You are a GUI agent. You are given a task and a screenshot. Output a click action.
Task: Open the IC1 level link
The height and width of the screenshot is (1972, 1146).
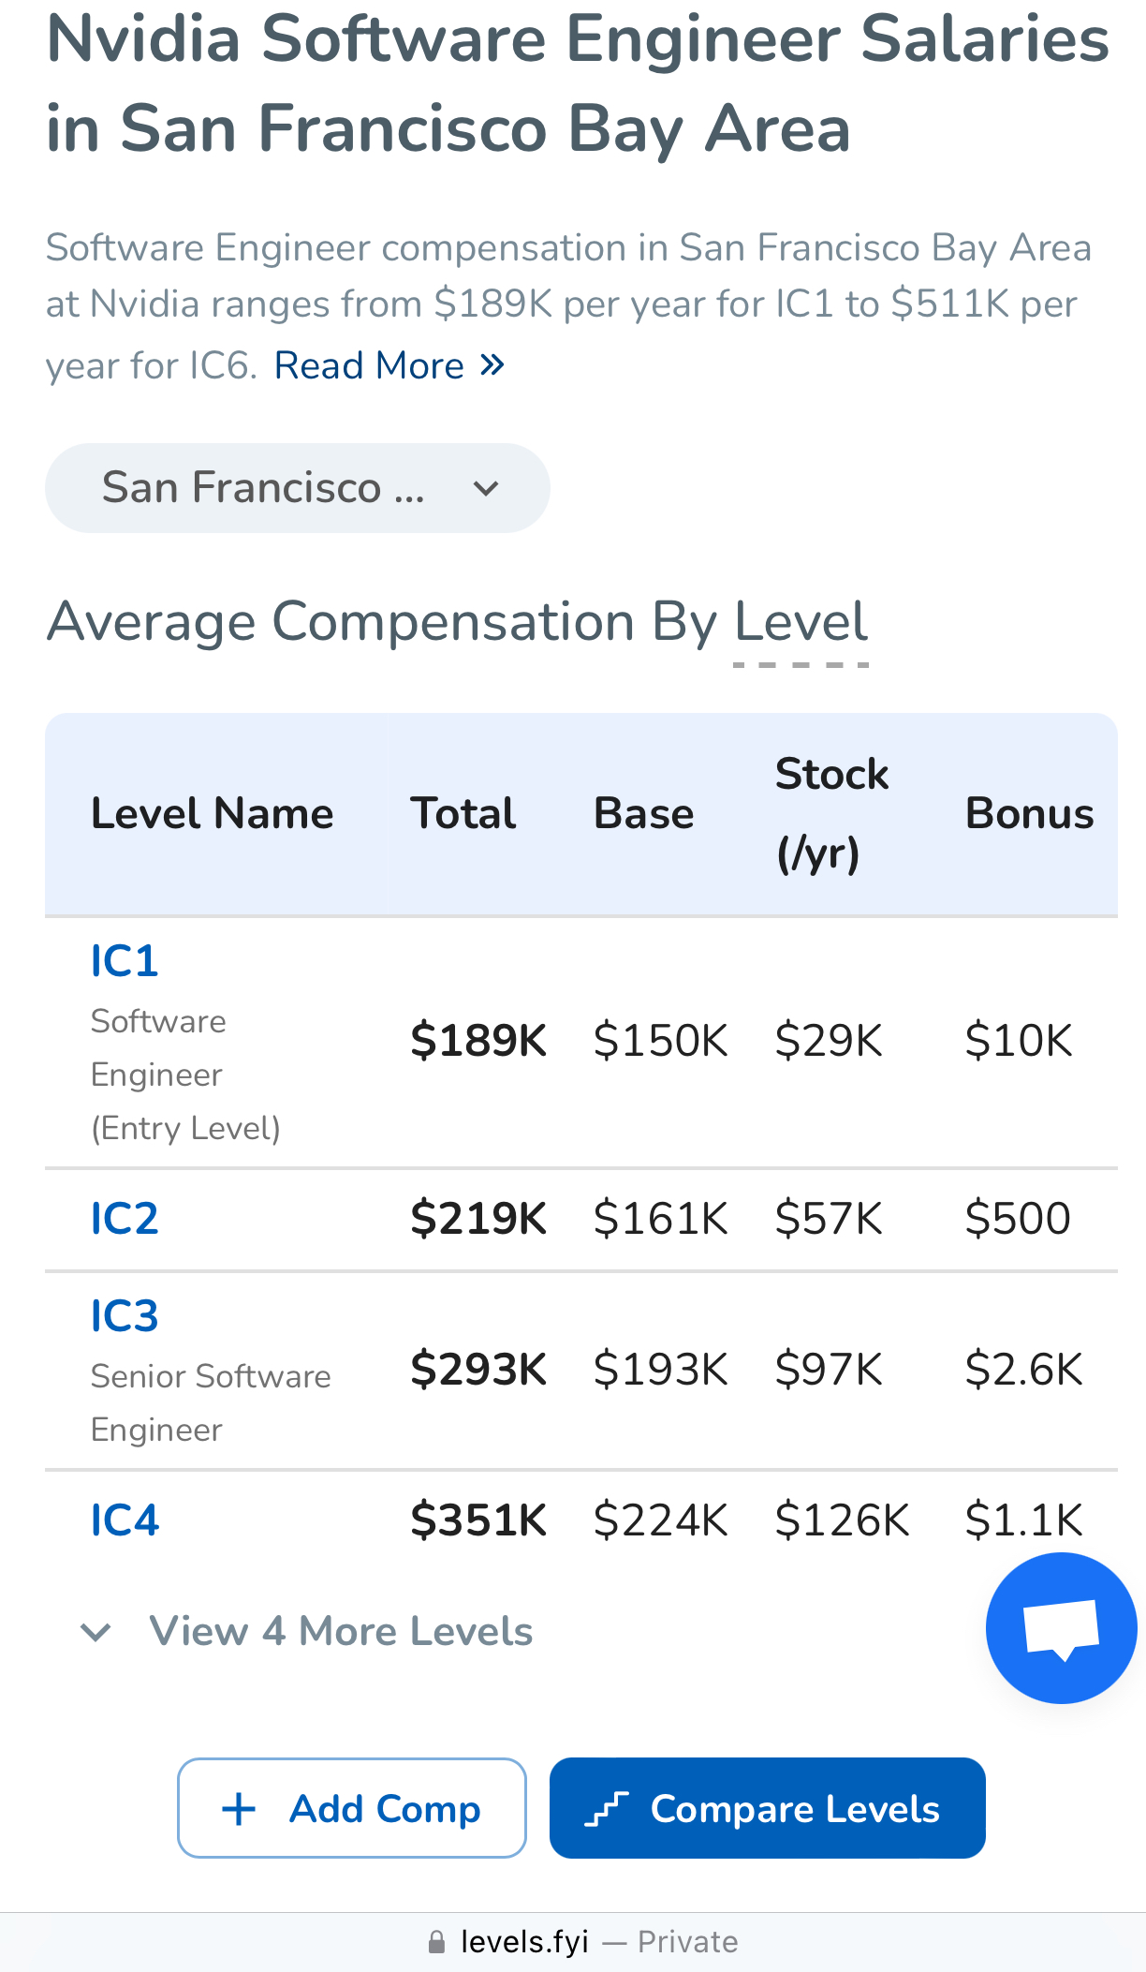125,961
